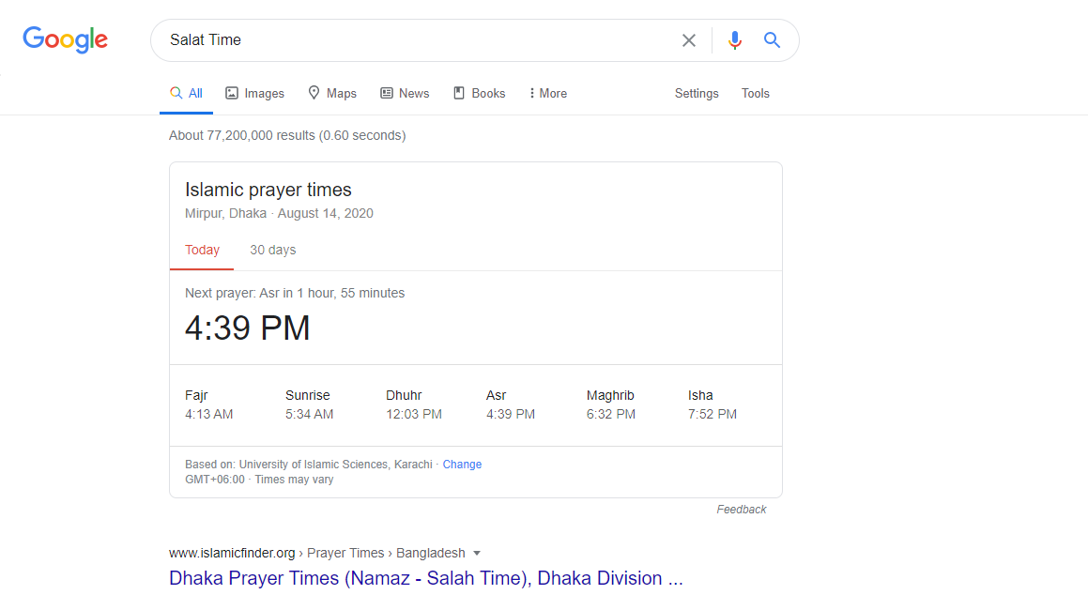Open the Dhaka Prayer Times result
This screenshot has height=595, width=1088.
tap(425, 578)
